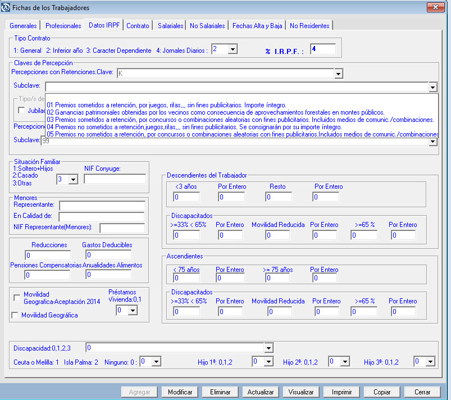
Task: Select subclave option 01 Premios sometidos a retención
Action: (x=167, y=105)
